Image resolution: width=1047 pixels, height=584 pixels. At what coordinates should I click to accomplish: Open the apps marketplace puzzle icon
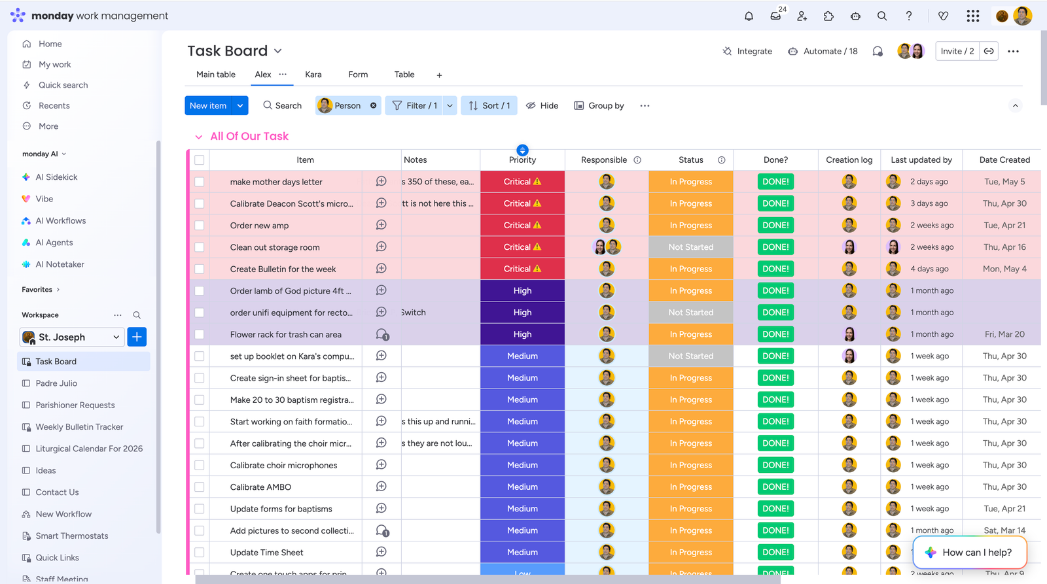point(828,16)
